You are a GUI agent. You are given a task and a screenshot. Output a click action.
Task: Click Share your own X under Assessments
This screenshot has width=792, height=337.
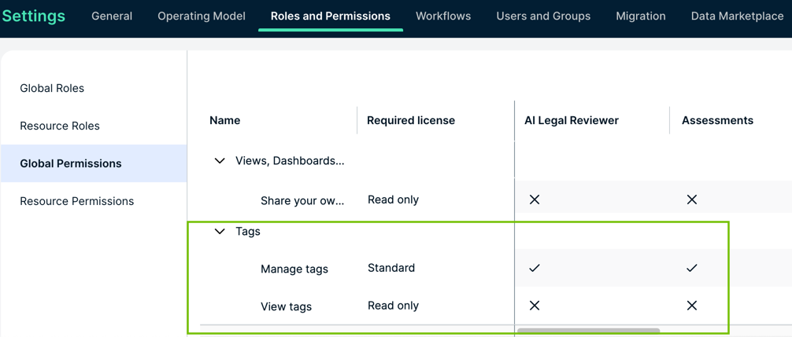point(691,200)
